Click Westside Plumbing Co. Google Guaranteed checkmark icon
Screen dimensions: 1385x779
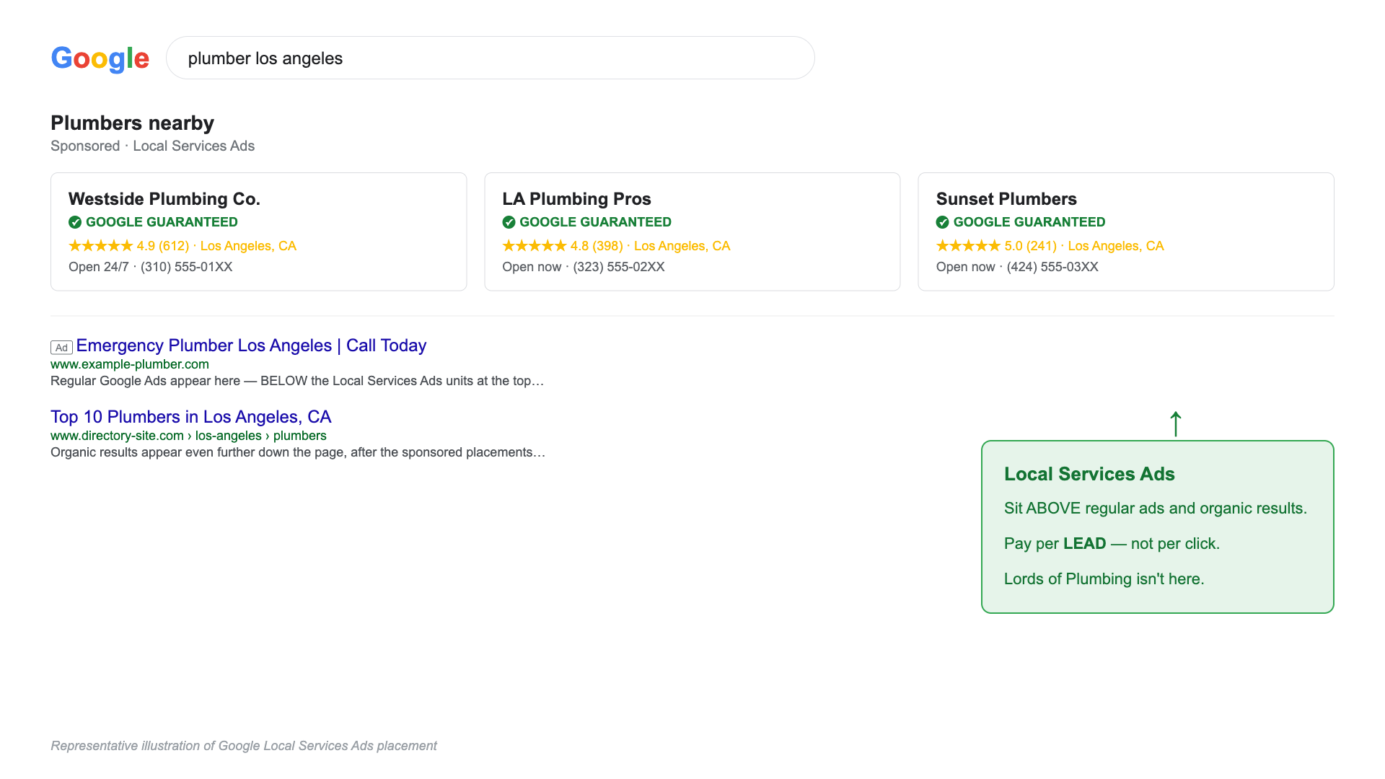(75, 222)
